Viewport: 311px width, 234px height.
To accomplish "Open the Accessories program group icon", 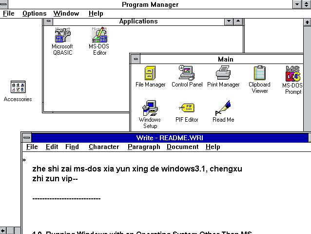I will coord(18,87).
